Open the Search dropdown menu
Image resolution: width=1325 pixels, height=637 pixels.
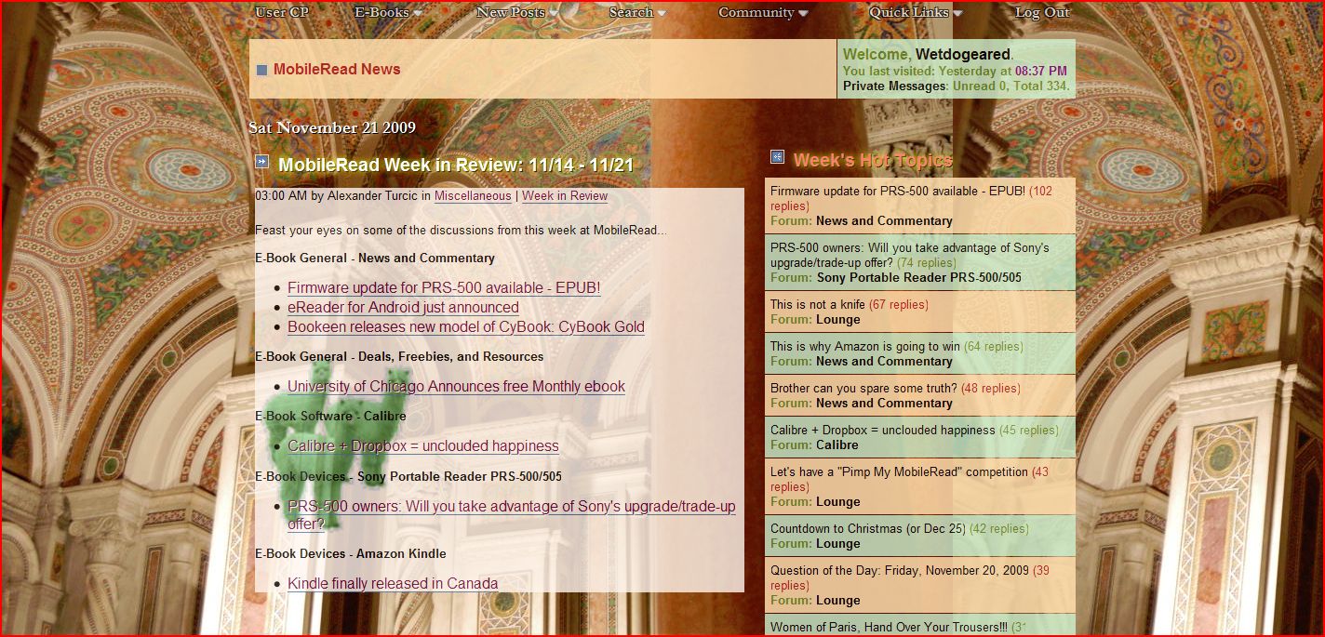[637, 13]
